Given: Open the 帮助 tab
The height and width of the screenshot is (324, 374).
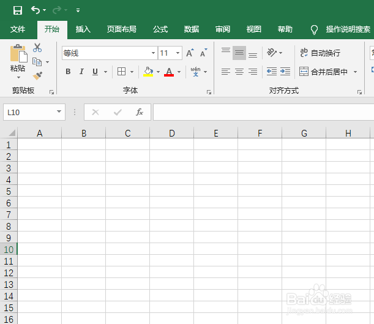Looking at the screenshot, I should point(285,29).
